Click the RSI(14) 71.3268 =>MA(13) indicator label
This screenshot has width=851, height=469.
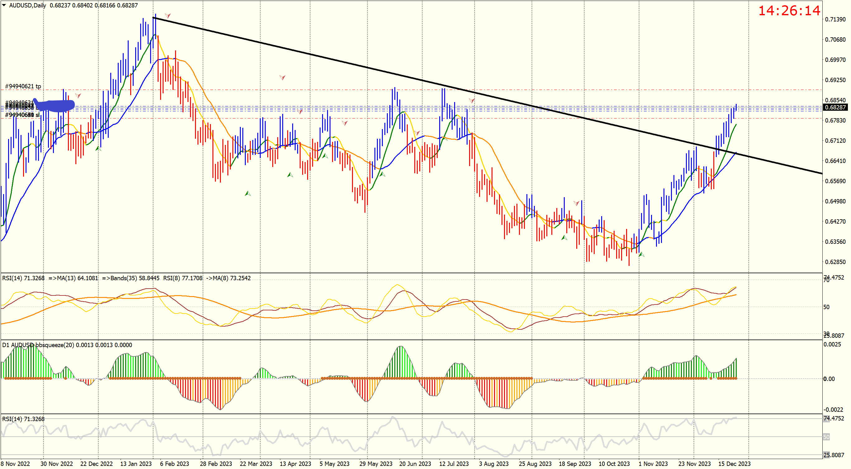pos(50,278)
